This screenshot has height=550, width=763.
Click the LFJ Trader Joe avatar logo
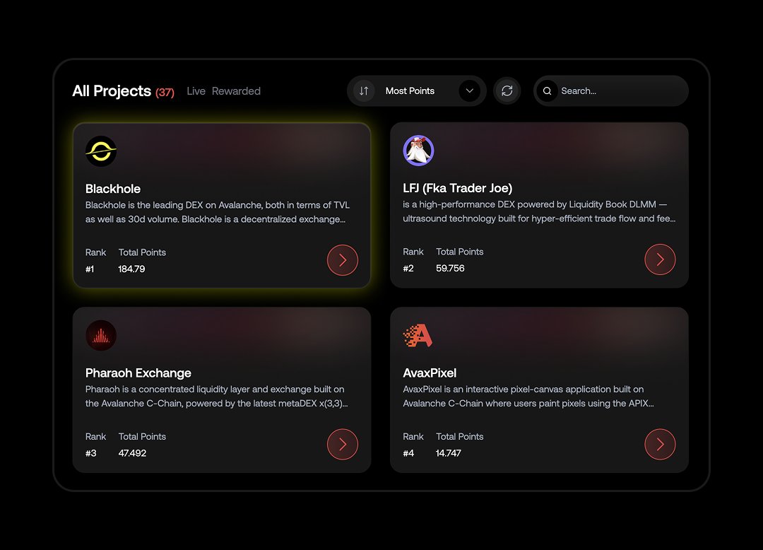click(418, 151)
